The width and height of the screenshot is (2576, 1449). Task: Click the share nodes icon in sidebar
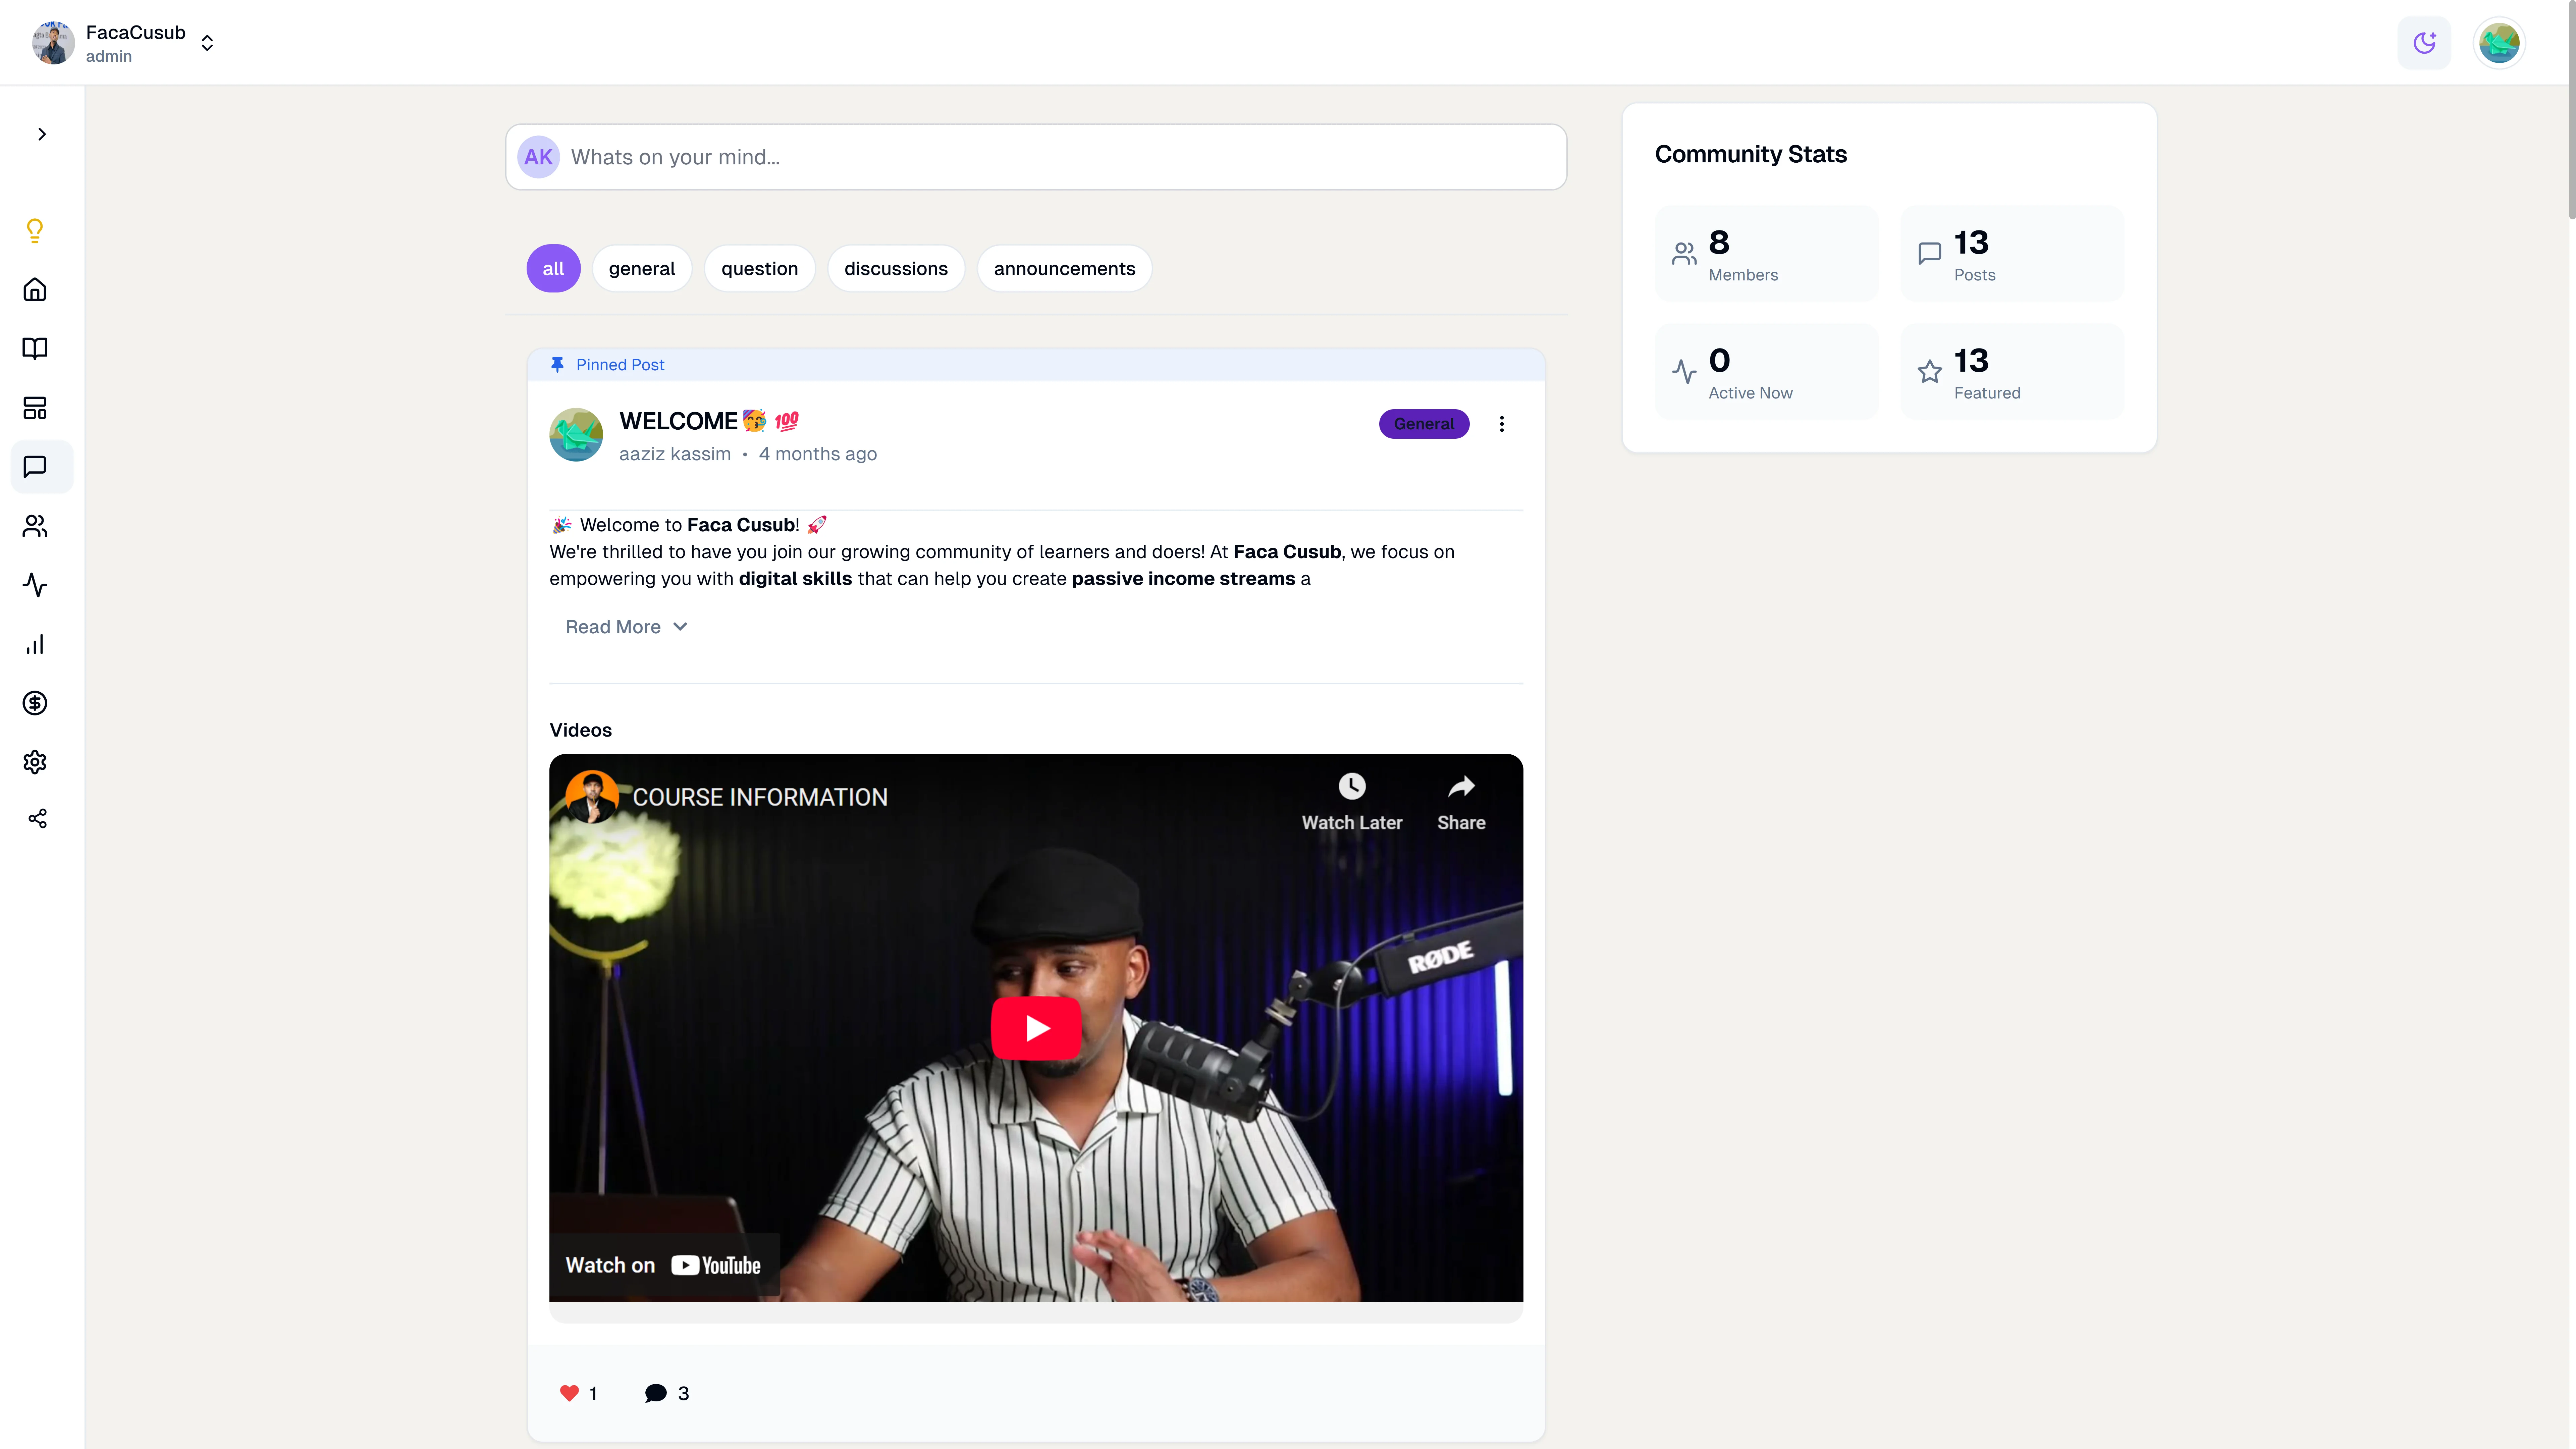38,819
